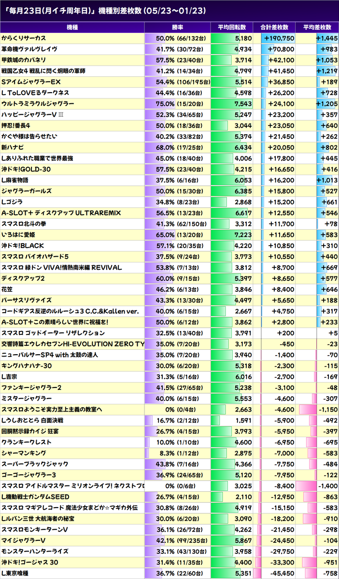
Task: Click the +1,445 average difference value
Action: [x=327, y=38]
